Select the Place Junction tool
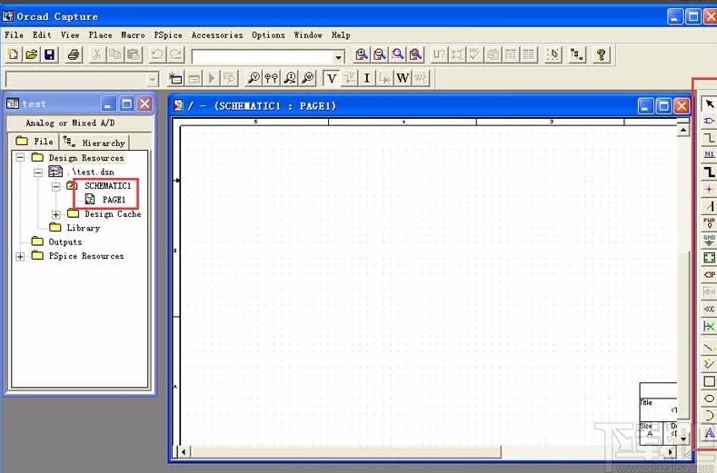 coord(709,189)
